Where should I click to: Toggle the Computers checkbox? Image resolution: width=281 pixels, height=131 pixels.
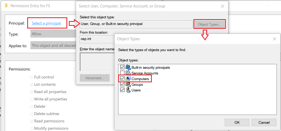(x=122, y=79)
